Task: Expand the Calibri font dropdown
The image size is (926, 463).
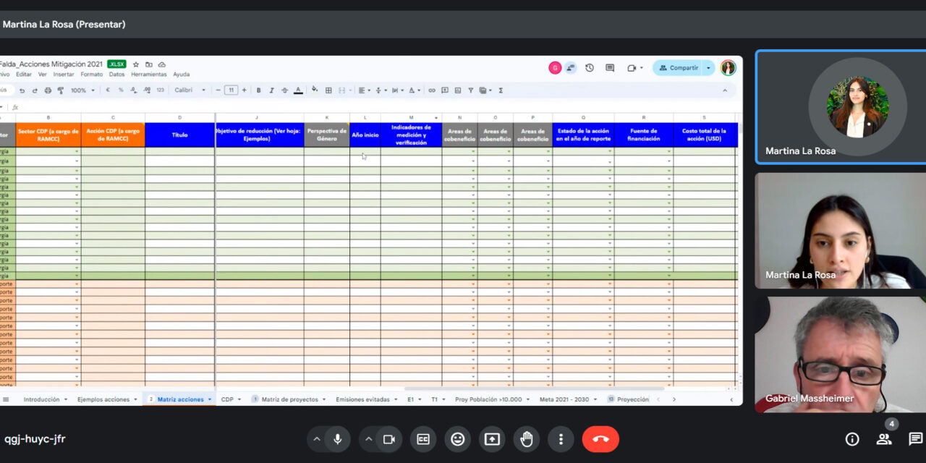Action: pos(190,90)
